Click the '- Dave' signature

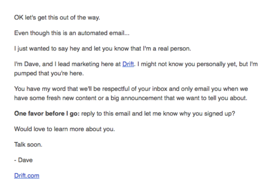pos(23,160)
